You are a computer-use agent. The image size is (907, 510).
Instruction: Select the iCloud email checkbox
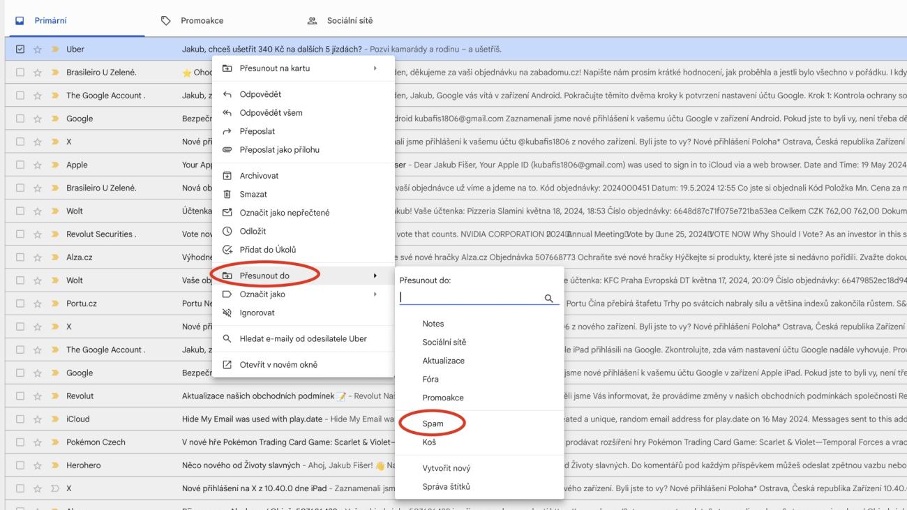point(20,419)
